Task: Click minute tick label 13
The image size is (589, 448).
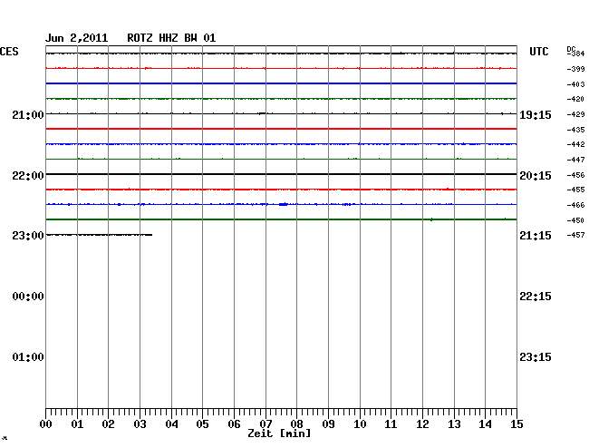Action: click(x=454, y=424)
